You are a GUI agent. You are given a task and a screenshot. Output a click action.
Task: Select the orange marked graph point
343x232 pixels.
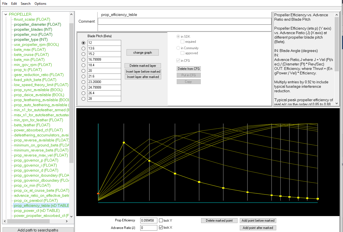pos(98,193)
